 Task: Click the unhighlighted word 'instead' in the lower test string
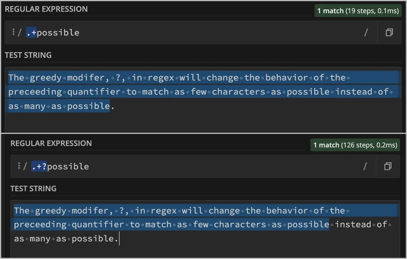[x=353, y=224]
